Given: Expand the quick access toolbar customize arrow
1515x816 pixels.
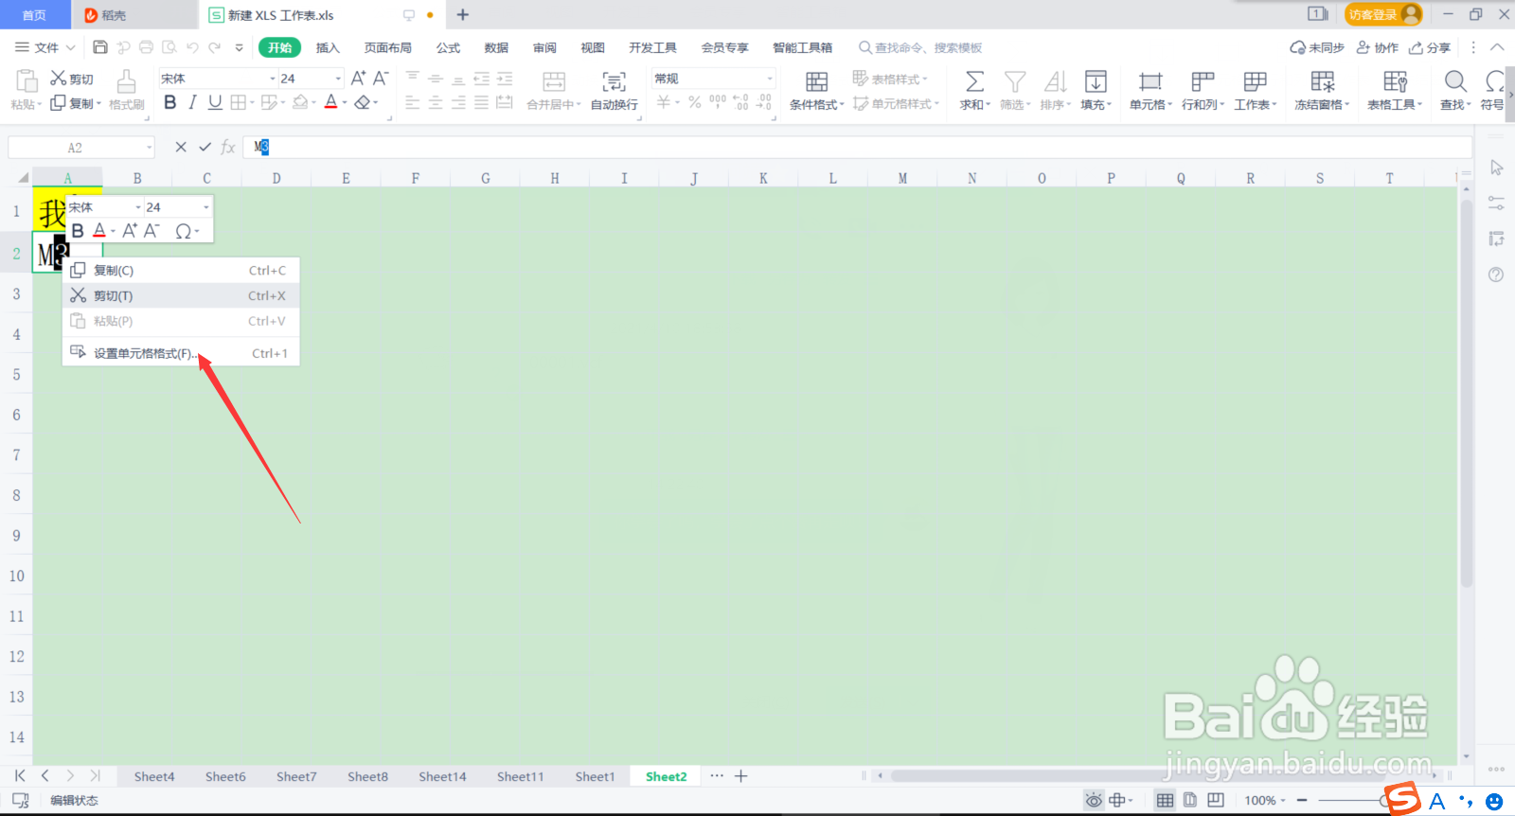Looking at the screenshot, I should coord(239,47).
